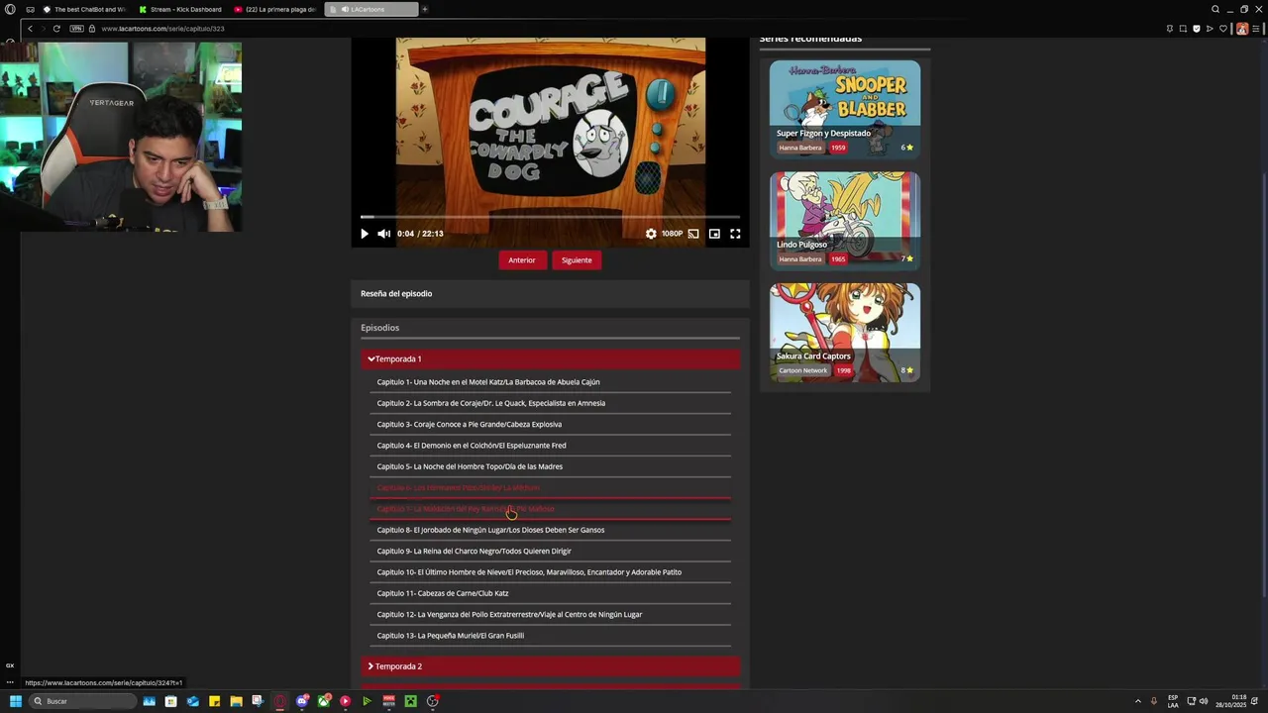Open Sticky Notes from taskbar
1268x713 pixels.
(214, 701)
